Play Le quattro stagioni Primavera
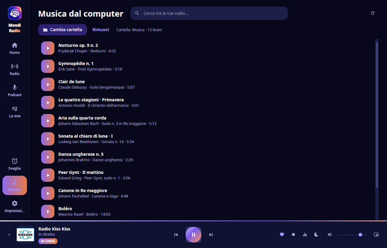Viewport: 387px width, 248px height. [48, 103]
